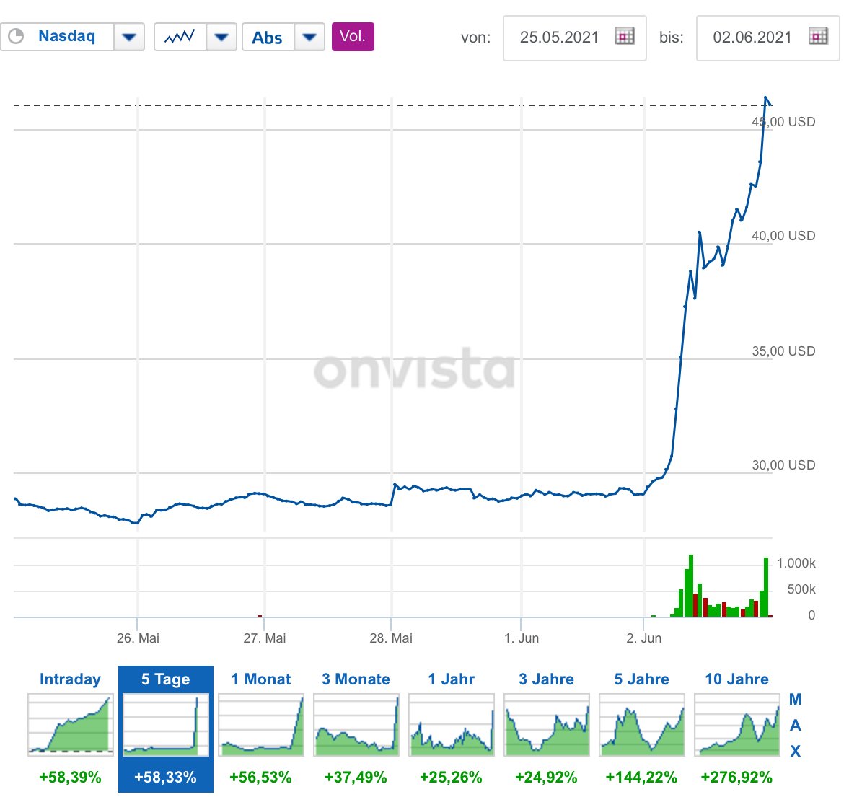Select the 1 Jahr time range
Screen dimensions: 849x810
[451, 679]
